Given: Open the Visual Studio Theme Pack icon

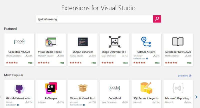Looking at the screenshot, I should point(51,41).
